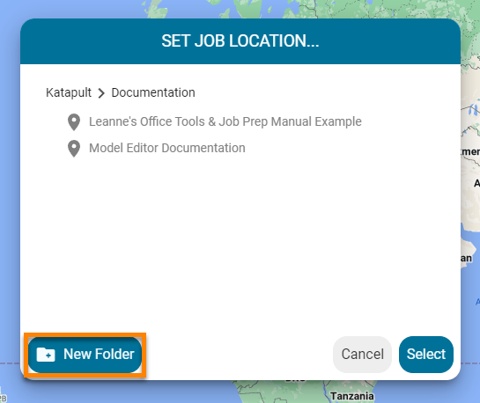
Task: Click the Documentation breadcrumb
Action: [153, 92]
